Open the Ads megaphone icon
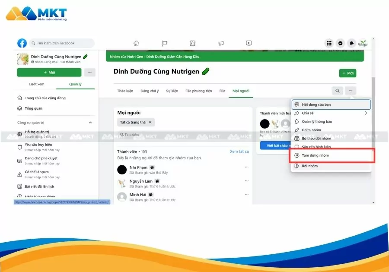 point(220,43)
